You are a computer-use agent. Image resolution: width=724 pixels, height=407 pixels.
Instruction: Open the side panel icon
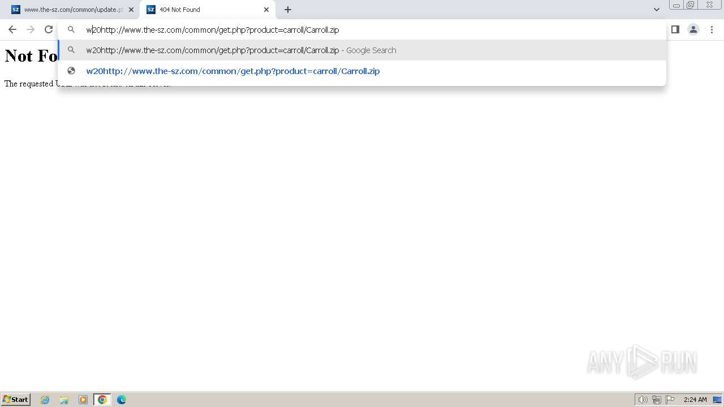pos(675,29)
